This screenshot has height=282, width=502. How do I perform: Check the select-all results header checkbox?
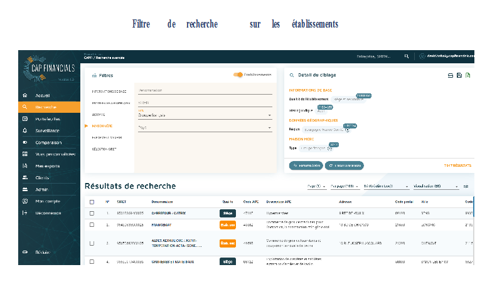click(92, 202)
